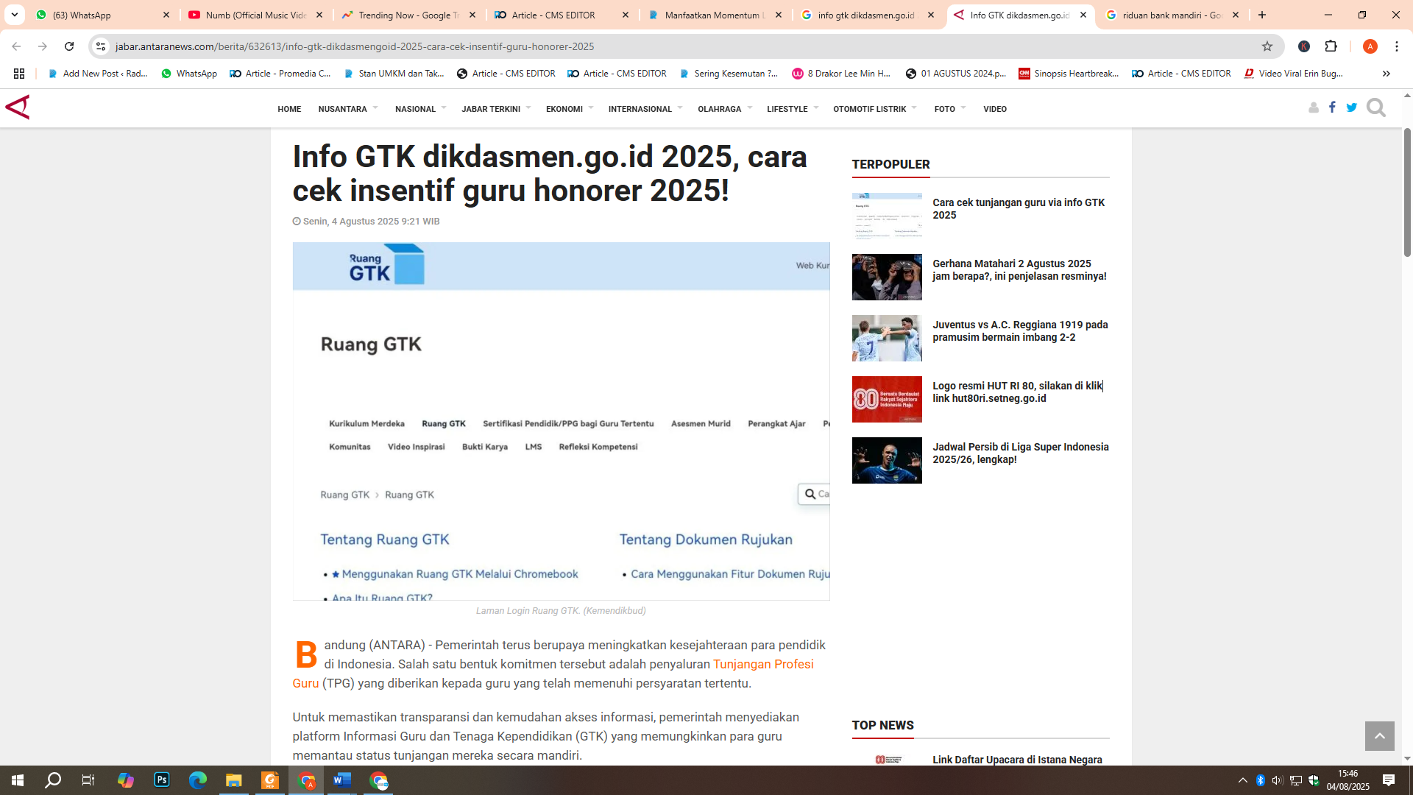Image resolution: width=1413 pixels, height=795 pixels.
Task: Show more bookmarks chevron
Action: [x=1386, y=74]
